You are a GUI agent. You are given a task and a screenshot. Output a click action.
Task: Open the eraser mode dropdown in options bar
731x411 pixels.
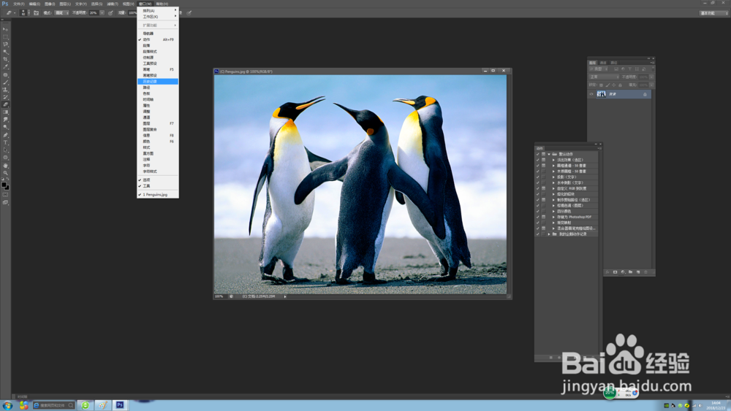[x=62, y=13]
